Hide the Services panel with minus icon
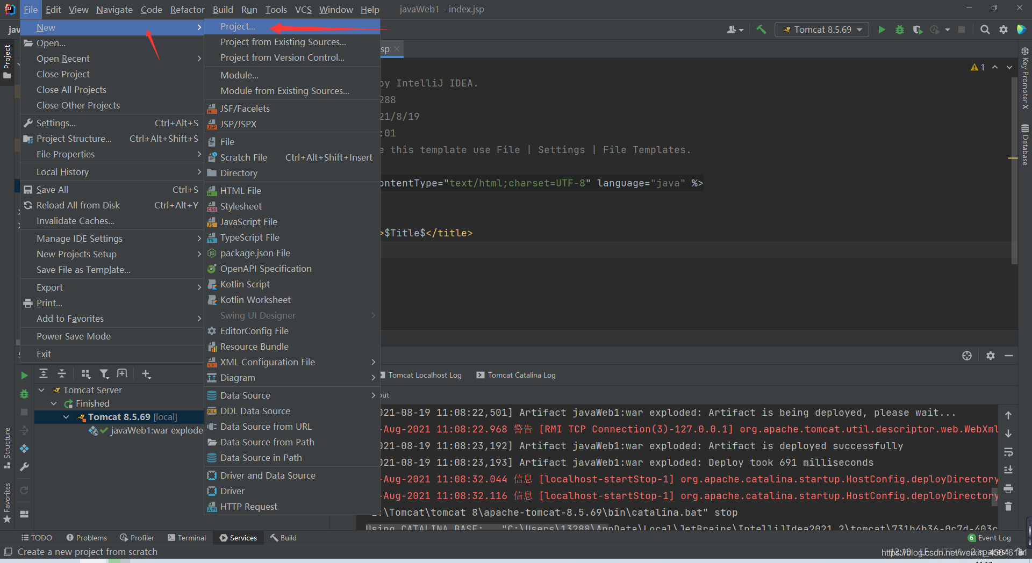 coord(1009,356)
